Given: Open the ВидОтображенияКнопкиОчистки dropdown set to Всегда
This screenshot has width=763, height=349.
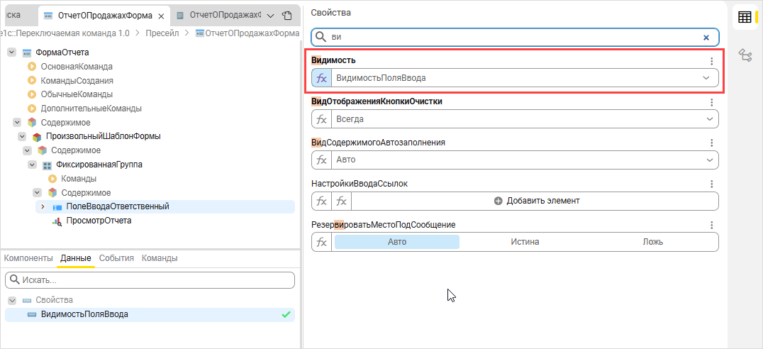Looking at the screenshot, I should 525,119.
